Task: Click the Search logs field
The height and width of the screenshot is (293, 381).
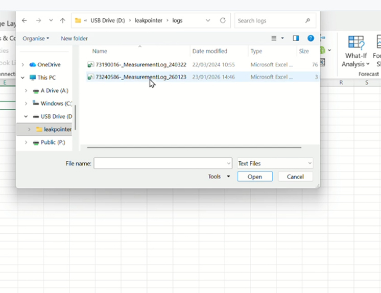Action: point(275,20)
